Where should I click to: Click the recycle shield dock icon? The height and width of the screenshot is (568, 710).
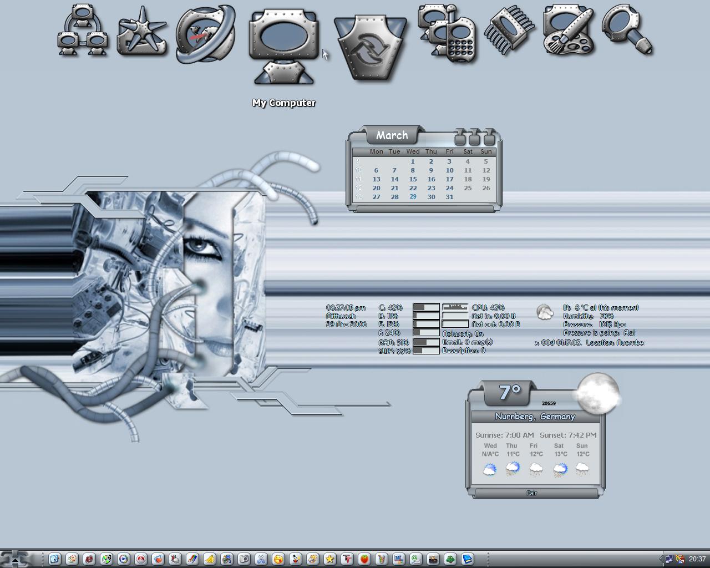370,48
